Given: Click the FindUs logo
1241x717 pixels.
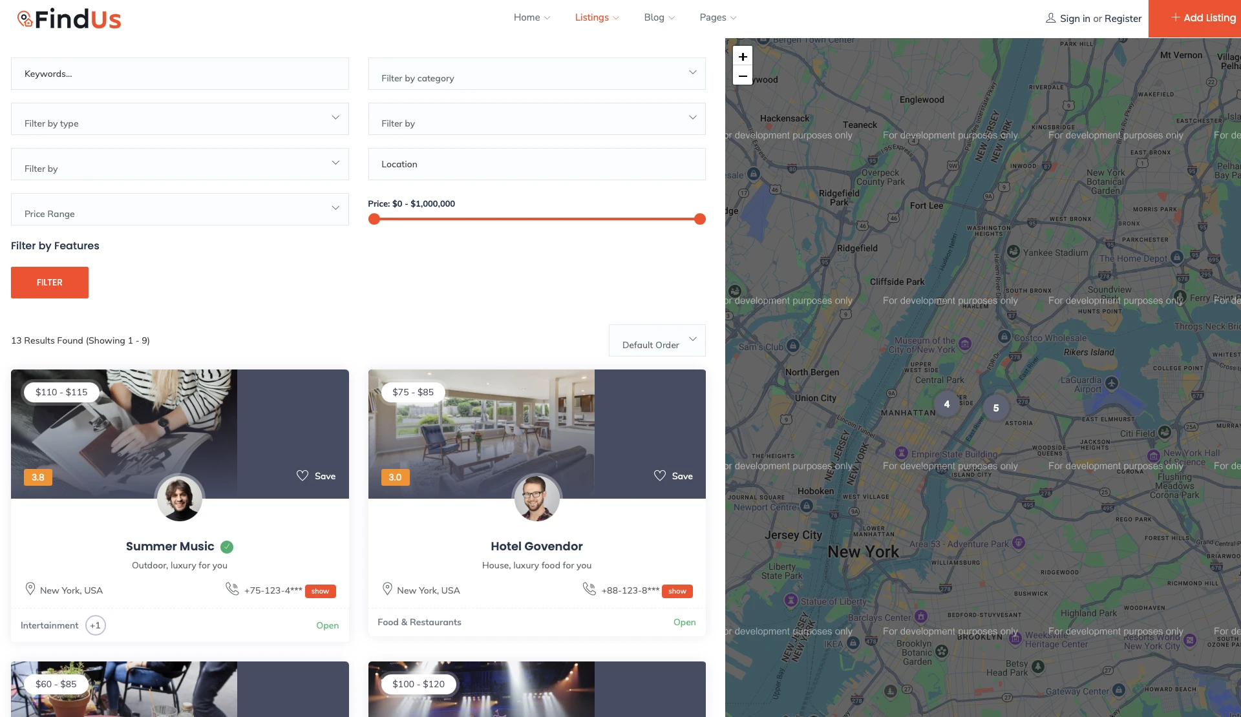Looking at the screenshot, I should pyautogui.click(x=69, y=19).
